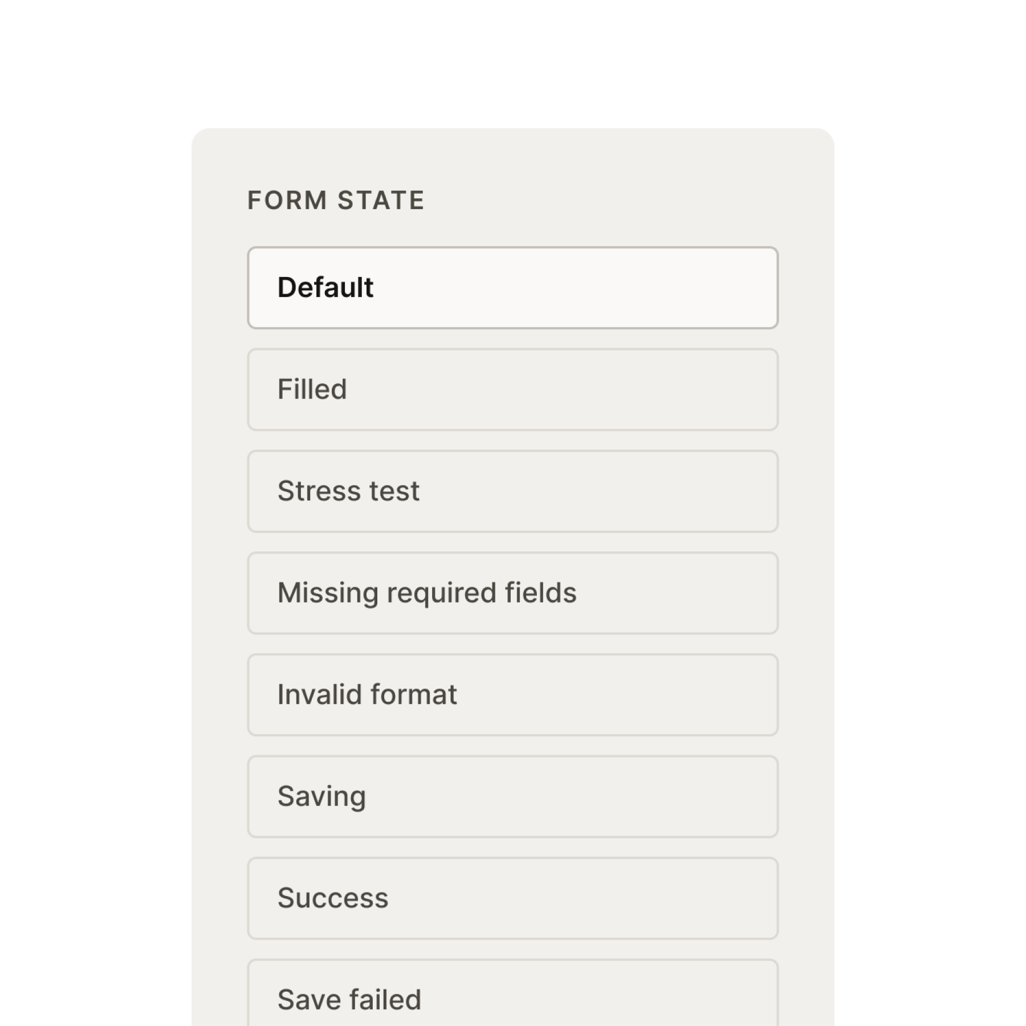Enable the Stress test preview
This screenshot has width=1026, height=1026.
(x=512, y=491)
